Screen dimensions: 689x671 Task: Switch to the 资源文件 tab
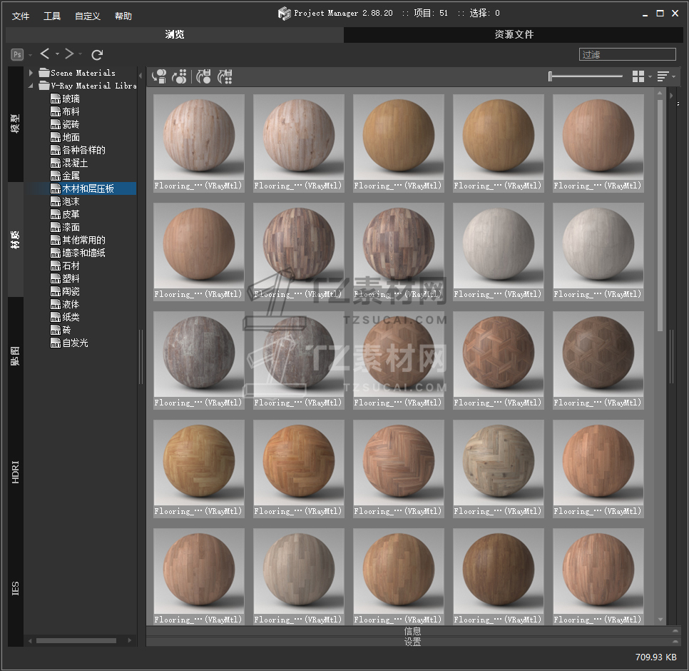click(x=514, y=34)
